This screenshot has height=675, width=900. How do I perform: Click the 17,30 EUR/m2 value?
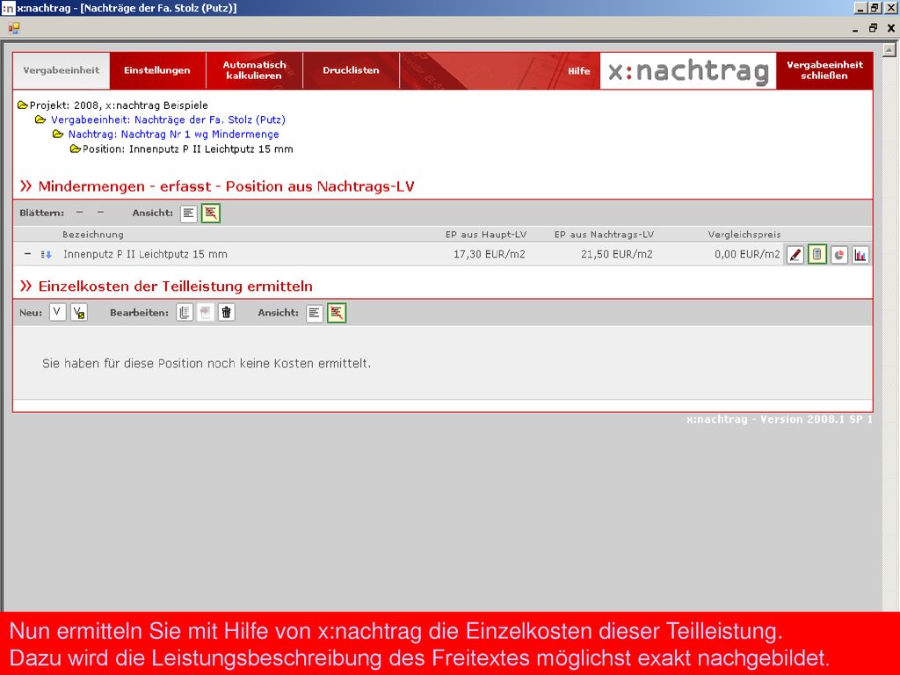pyautogui.click(x=489, y=254)
